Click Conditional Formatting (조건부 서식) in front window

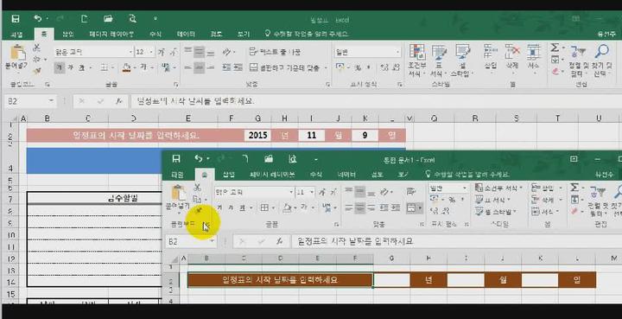(499, 188)
